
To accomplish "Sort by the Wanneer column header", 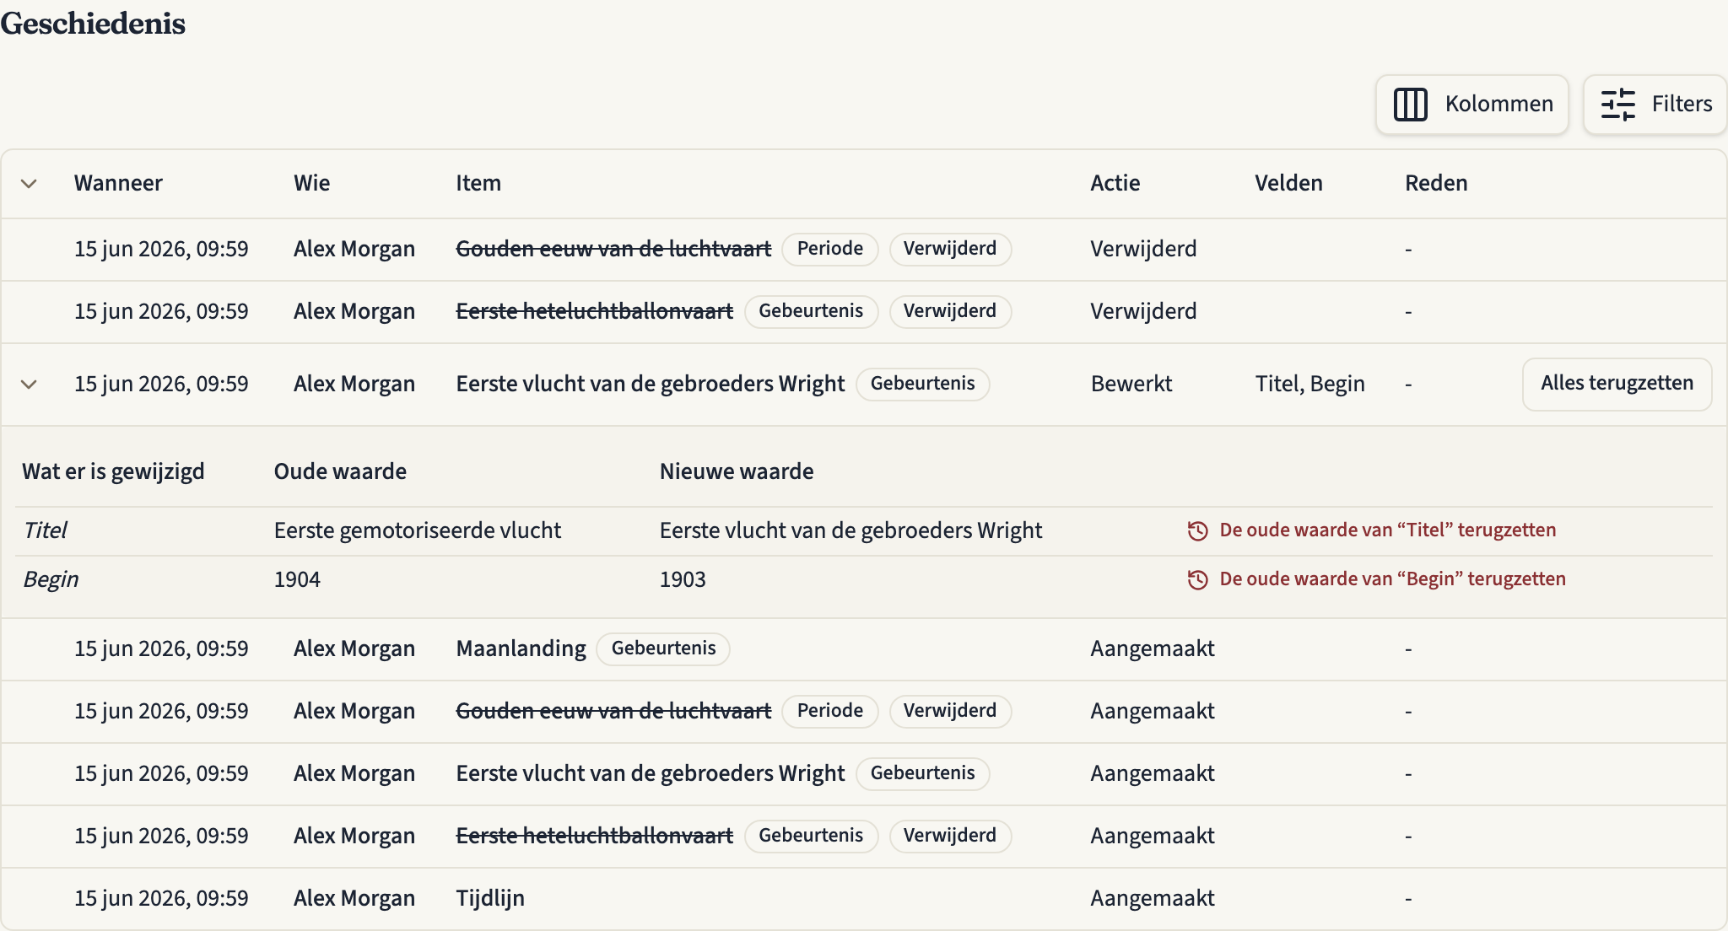I will [x=118, y=183].
